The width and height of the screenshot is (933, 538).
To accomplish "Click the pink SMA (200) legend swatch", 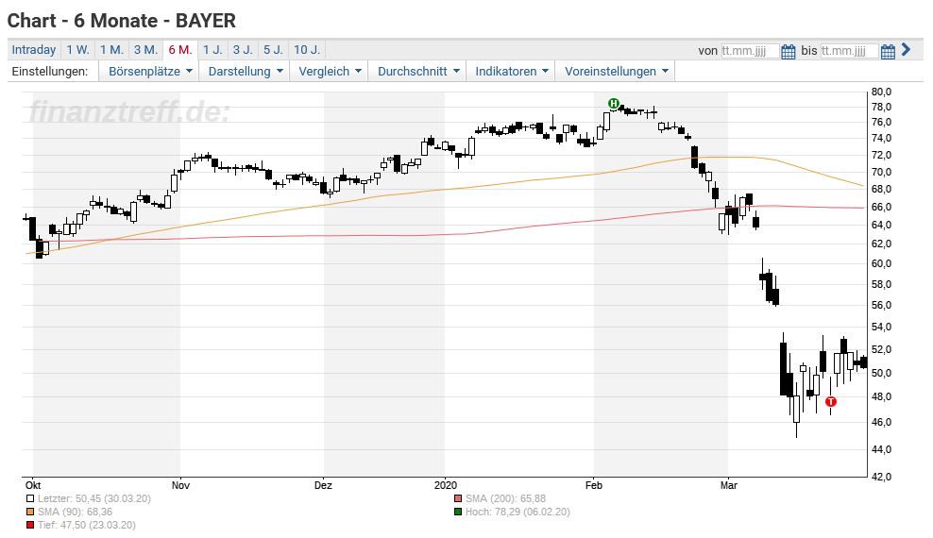I will (x=458, y=498).
